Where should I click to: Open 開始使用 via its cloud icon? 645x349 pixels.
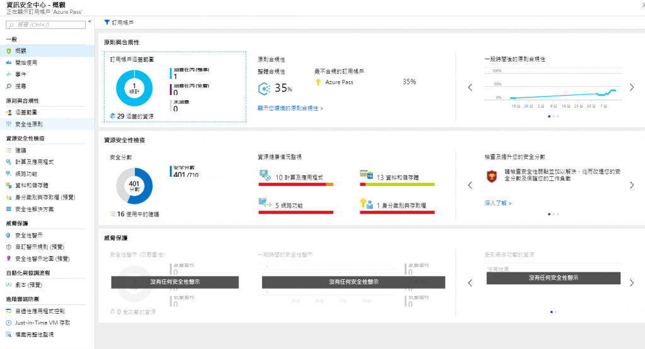point(9,63)
